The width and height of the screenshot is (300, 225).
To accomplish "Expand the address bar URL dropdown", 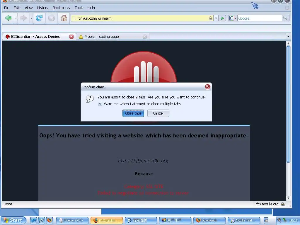I will (216, 18).
